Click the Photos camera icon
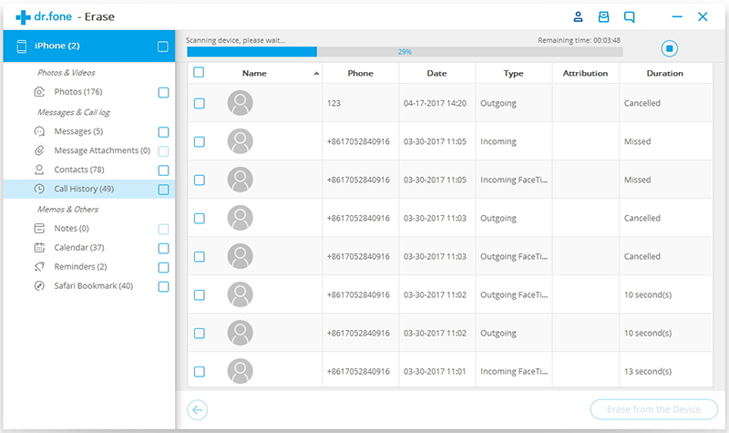The width and height of the screenshot is (729, 433). click(39, 92)
